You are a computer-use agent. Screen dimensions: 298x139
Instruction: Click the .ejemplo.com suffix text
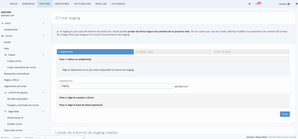click(181, 86)
